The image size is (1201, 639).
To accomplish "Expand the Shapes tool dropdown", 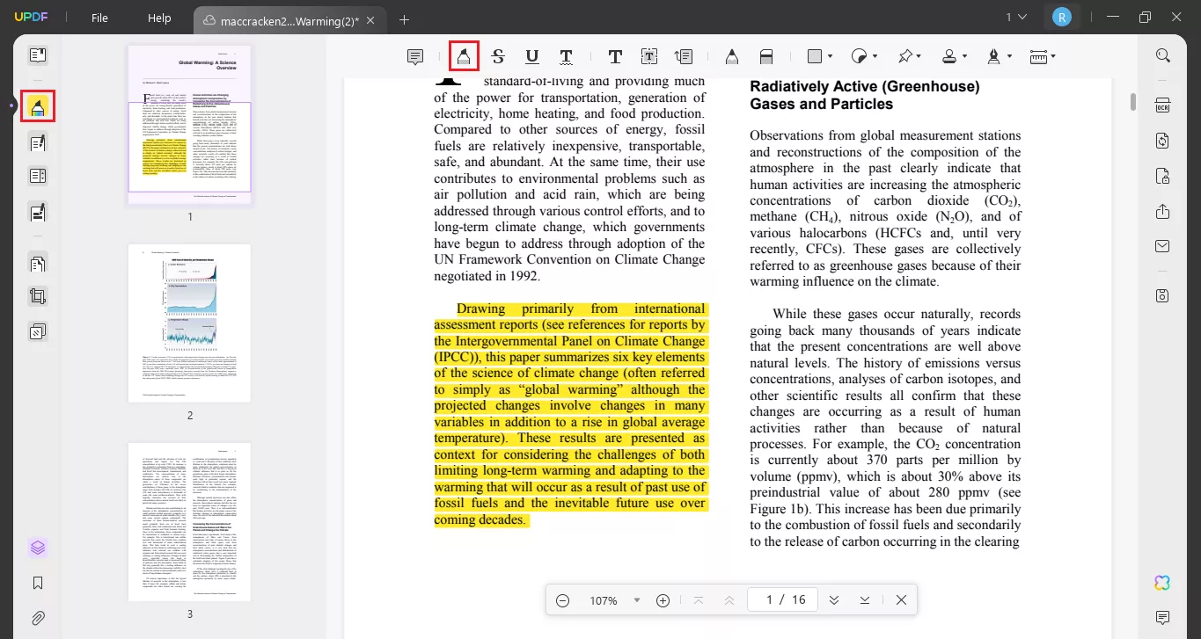I will click(831, 55).
